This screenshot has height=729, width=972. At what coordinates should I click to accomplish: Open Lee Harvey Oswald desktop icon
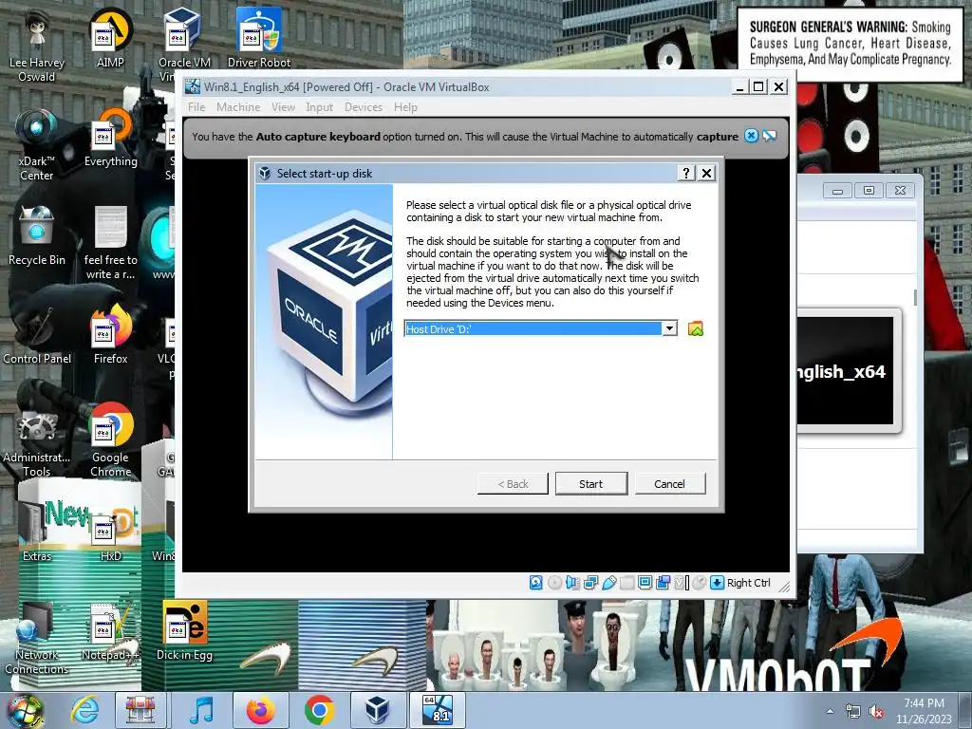37,45
